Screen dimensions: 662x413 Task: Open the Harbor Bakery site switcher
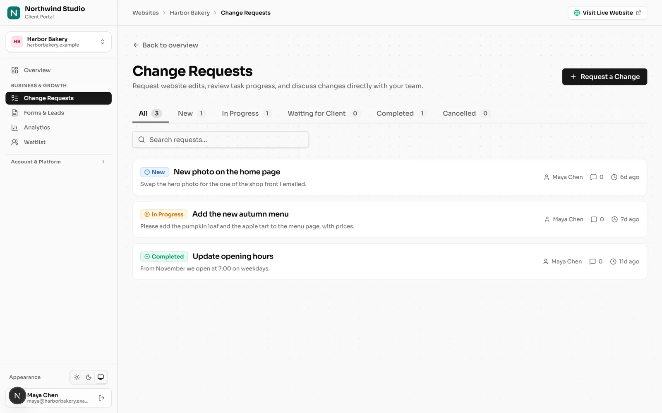coord(58,42)
